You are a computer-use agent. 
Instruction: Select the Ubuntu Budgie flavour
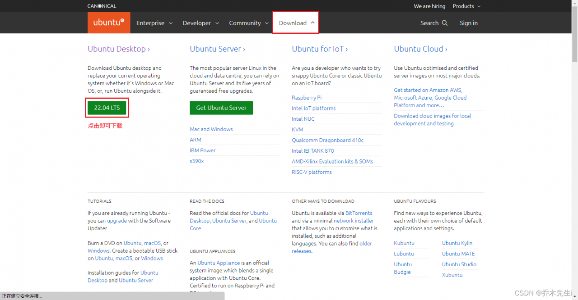pyautogui.click(x=402, y=268)
